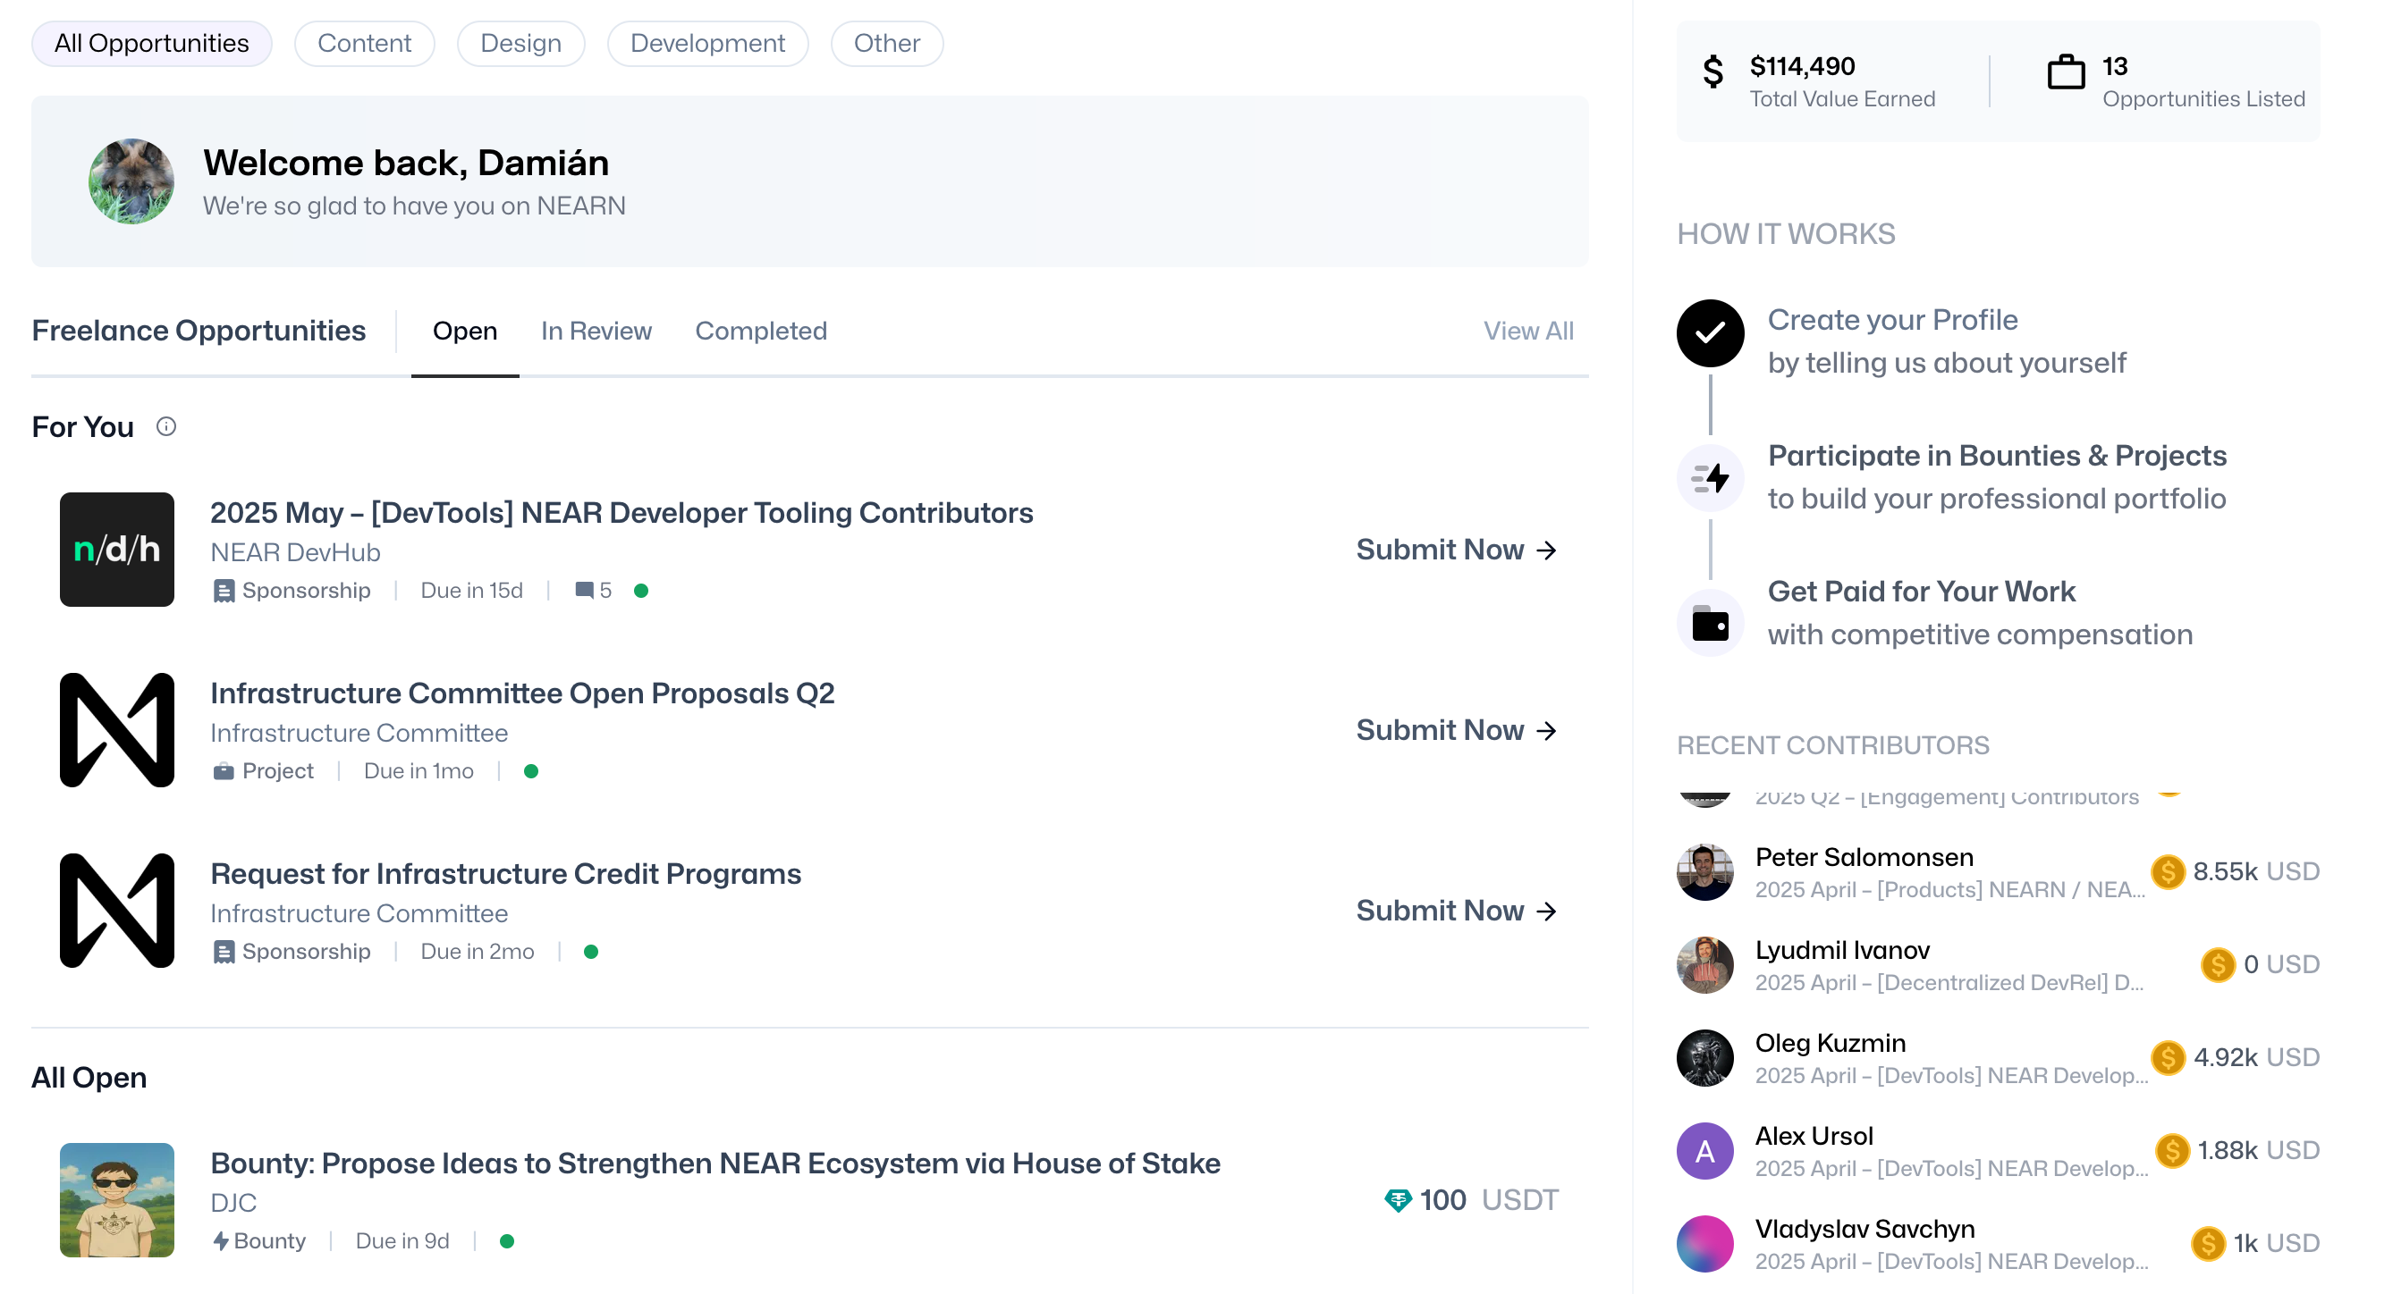Click the Bounties & Projects lightning icon

[1710, 478]
